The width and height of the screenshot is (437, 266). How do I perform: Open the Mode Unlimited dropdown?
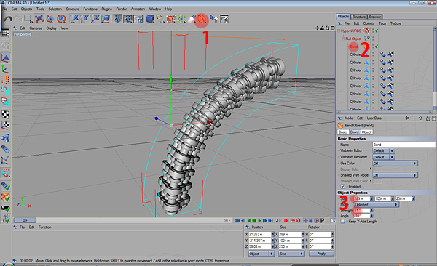tap(377, 204)
